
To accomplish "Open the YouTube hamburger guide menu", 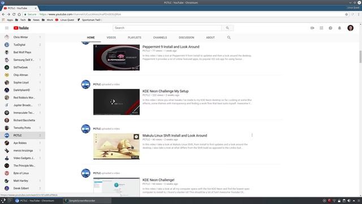I will pyautogui.click(x=7, y=28).
